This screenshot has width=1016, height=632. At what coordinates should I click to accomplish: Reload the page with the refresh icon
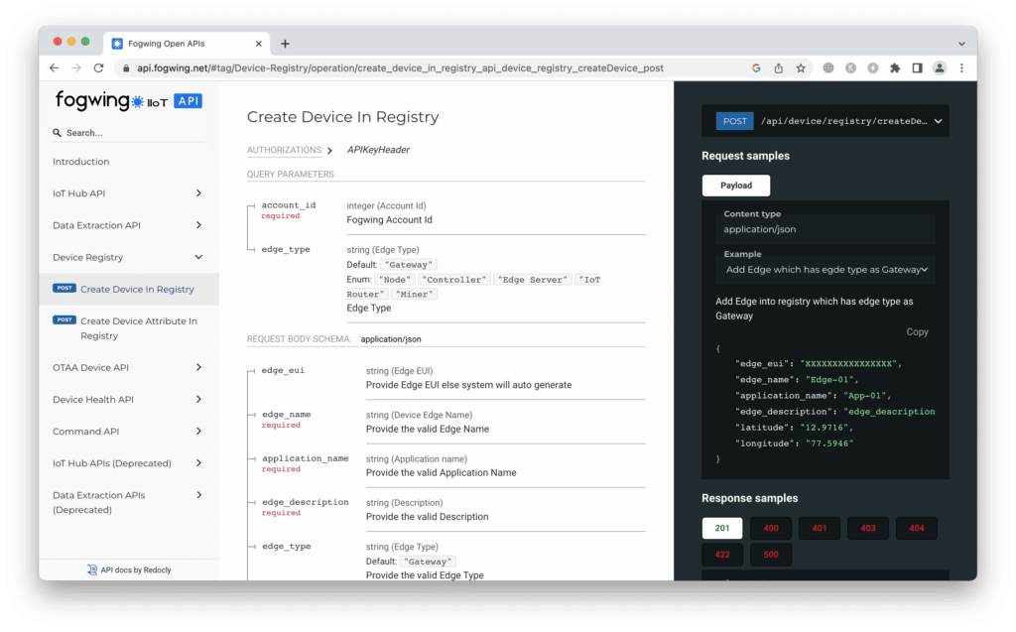pos(98,68)
